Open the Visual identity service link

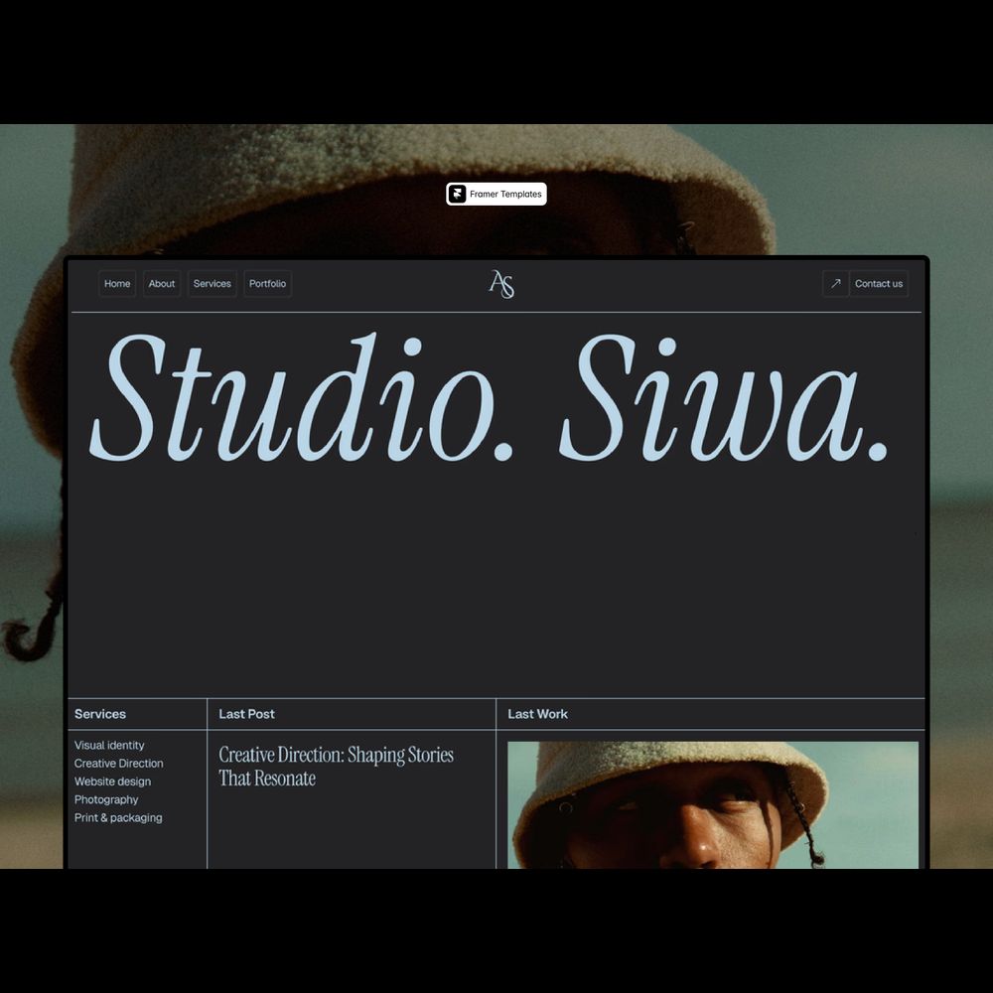(109, 746)
